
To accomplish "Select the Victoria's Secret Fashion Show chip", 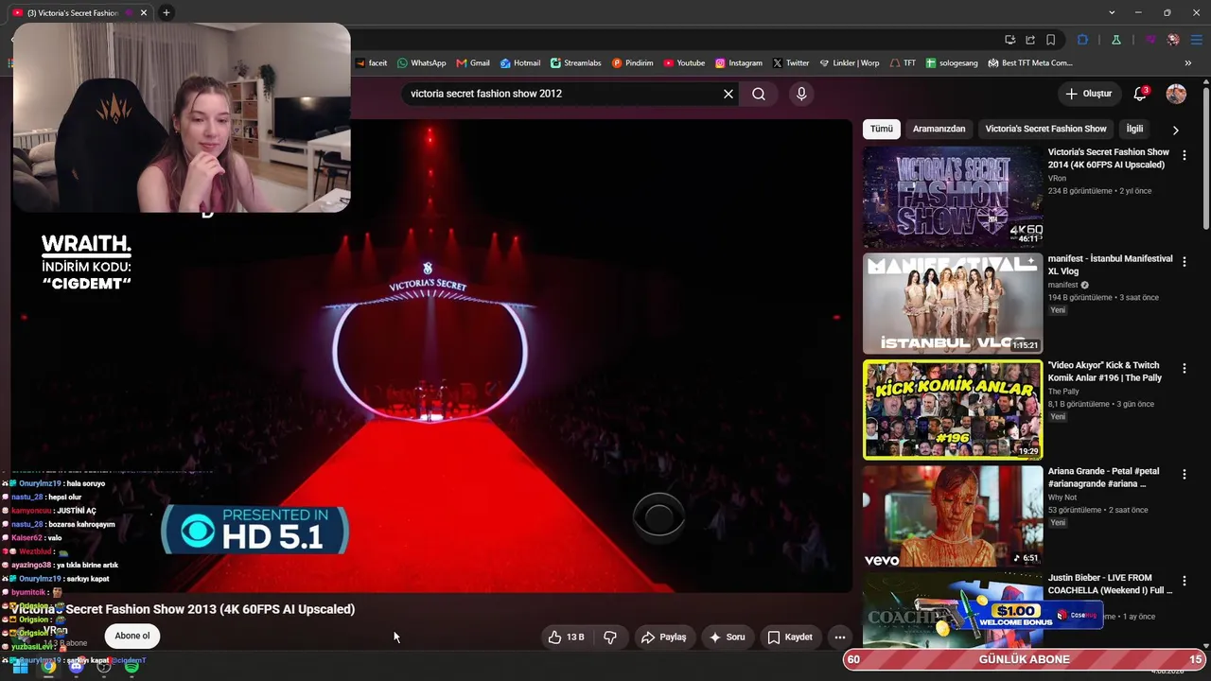I will [1045, 129].
